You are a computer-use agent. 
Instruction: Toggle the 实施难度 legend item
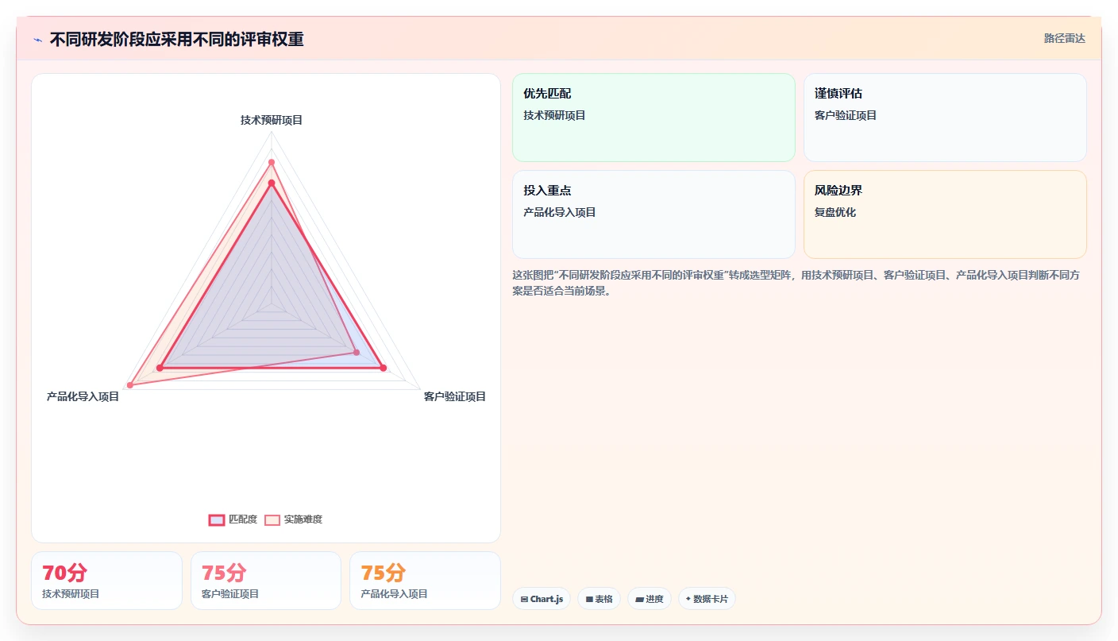pos(293,519)
